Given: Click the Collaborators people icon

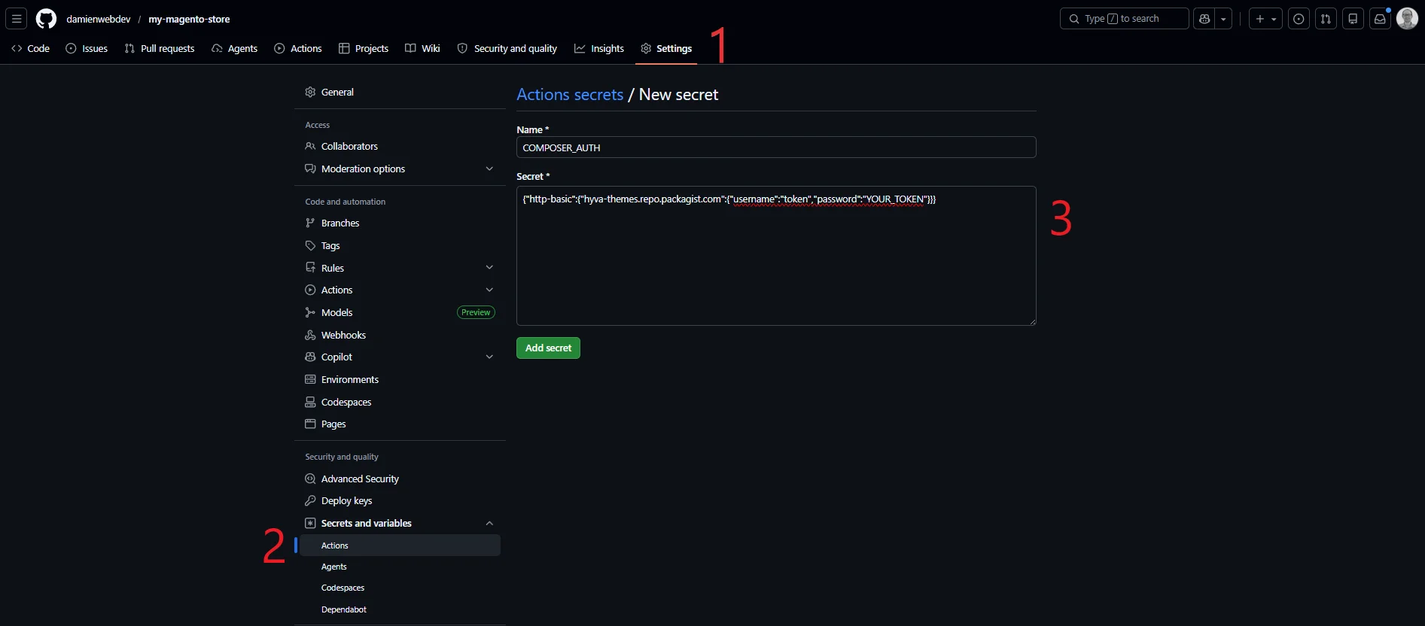Looking at the screenshot, I should point(310,146).
